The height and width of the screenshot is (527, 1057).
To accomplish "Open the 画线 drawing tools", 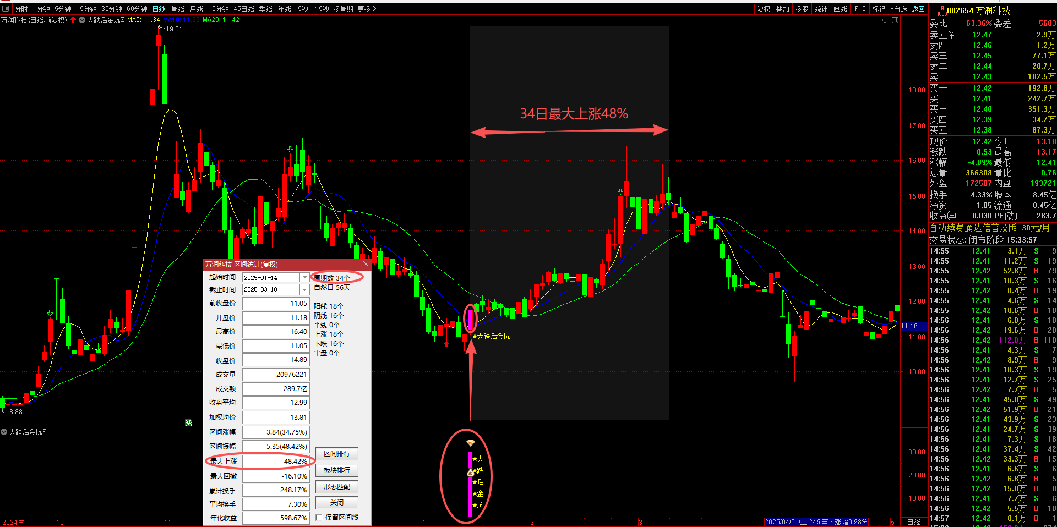I will [x=841, y=9].
